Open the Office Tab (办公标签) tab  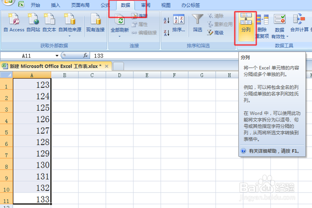190,5
